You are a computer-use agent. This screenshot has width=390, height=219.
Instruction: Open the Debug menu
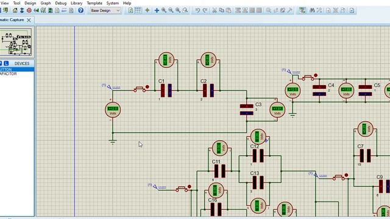coord(61,3)
